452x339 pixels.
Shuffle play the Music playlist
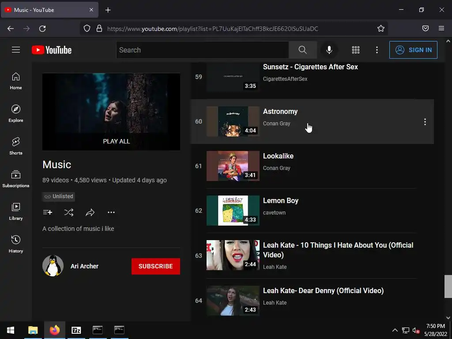pyautogui.click(x=68, y=212)
